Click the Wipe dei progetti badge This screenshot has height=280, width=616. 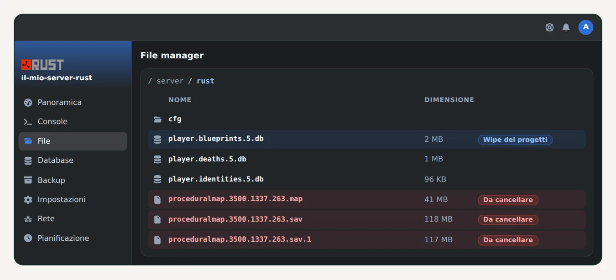pyautogui.click(x=515, y=140)
